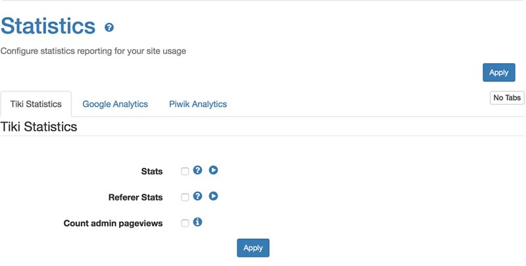Select the Tiki Statistics tab
This screenshot has width=526, height=266.
(36, 104)
